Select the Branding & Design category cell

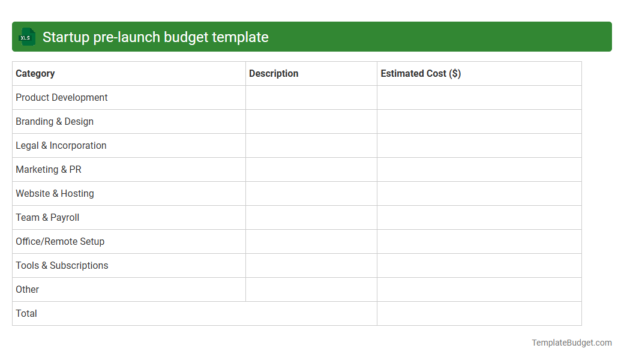pyautogui.click(x=55, y=121)
